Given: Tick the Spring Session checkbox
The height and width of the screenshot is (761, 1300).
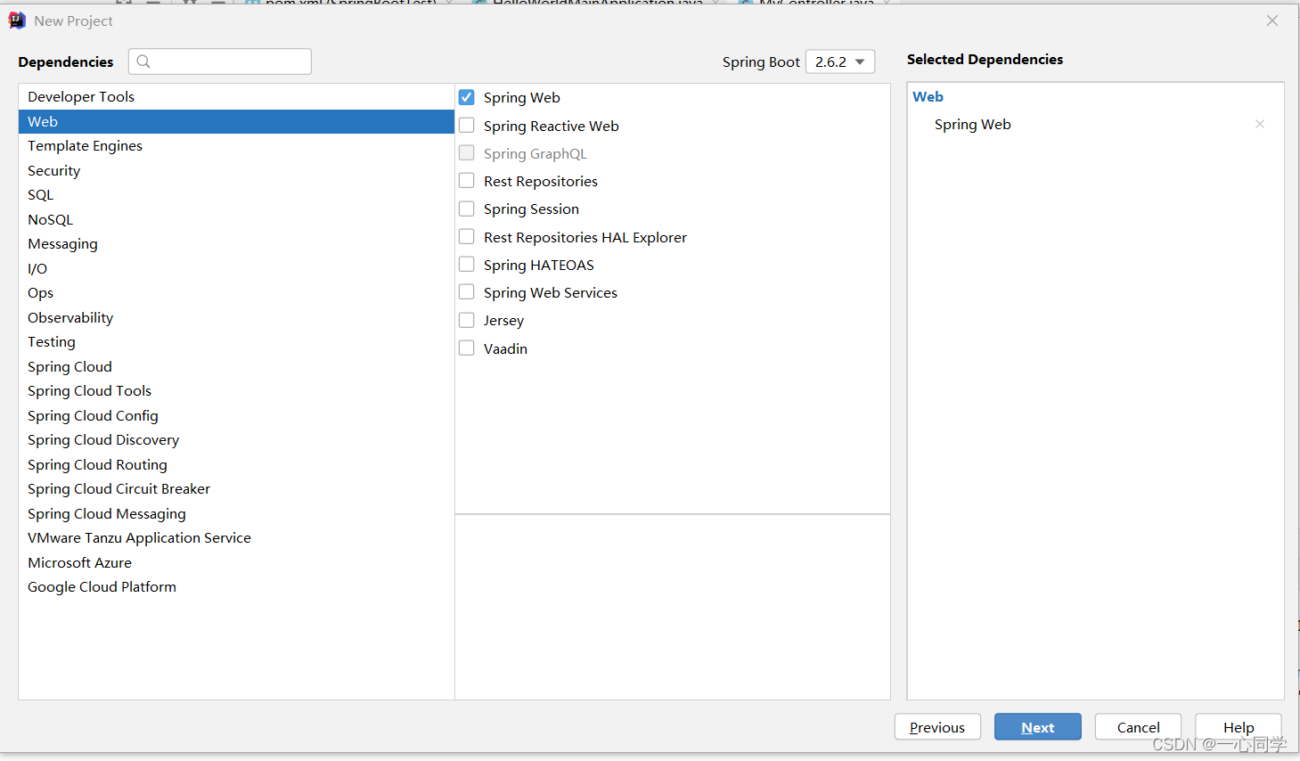Looking at the screenshot, I should (466, 209).
